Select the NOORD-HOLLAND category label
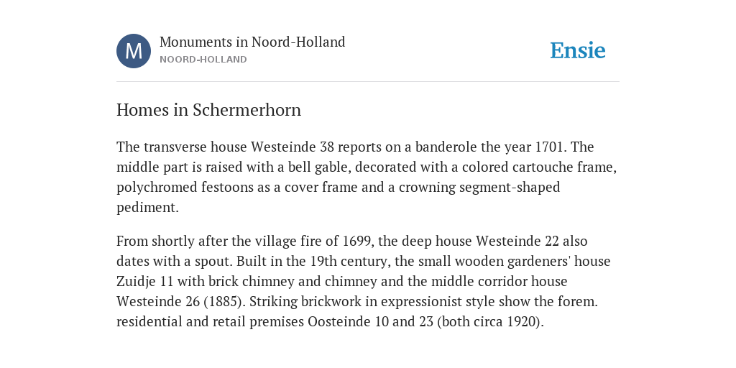This screenshot has height=368, width=736. coord(203,60)
